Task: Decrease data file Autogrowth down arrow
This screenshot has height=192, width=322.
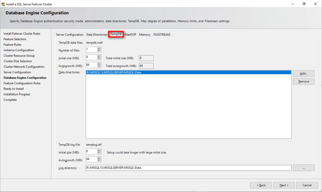Action: pos(99,66)
